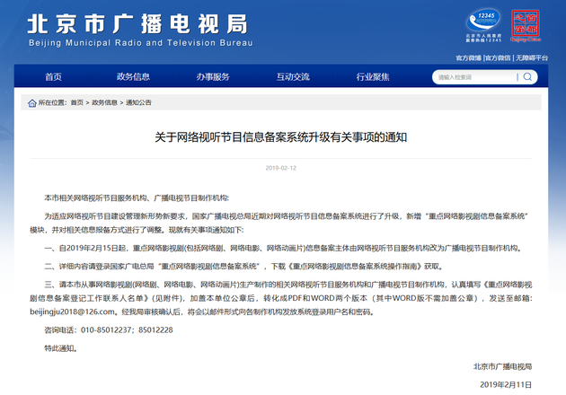Open the 互动交流 navigation menu item

coord(293,77)
